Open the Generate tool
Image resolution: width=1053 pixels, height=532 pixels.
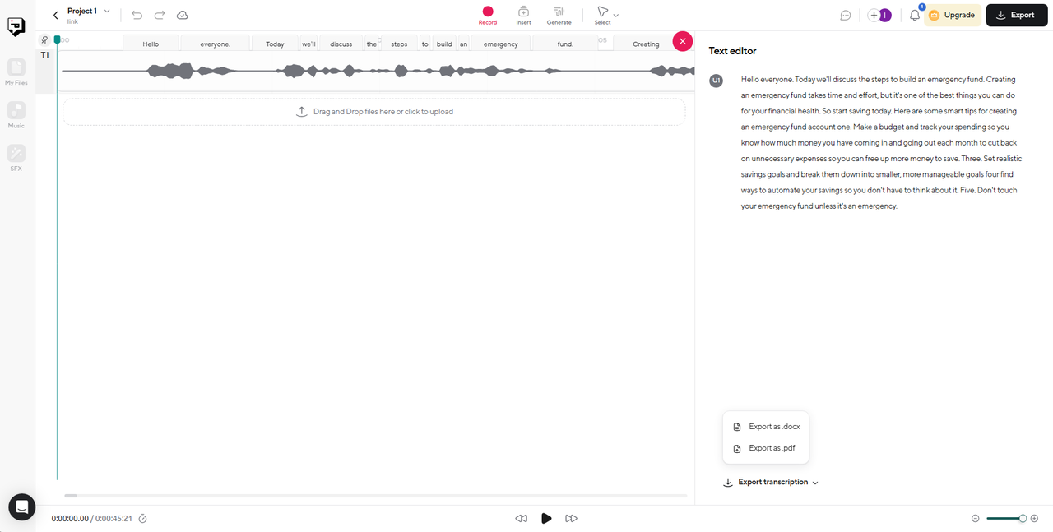(x=559, y=15)
